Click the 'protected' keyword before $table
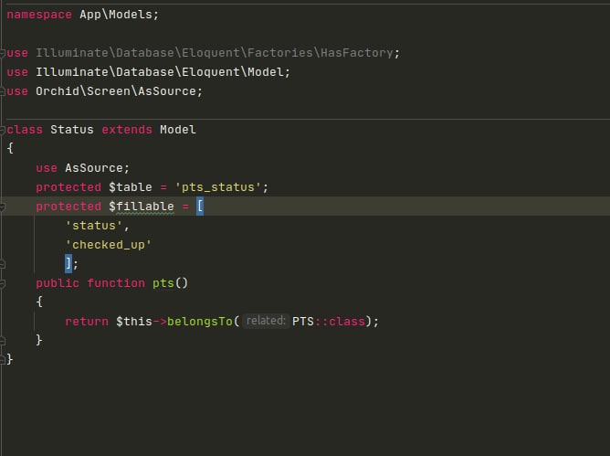Viewport: 610px width, 456px height. click(x=68, y=187)
